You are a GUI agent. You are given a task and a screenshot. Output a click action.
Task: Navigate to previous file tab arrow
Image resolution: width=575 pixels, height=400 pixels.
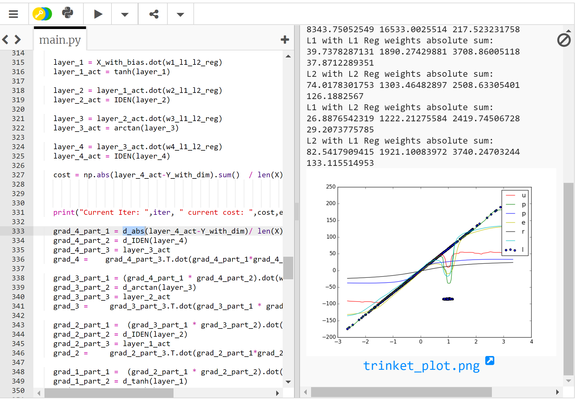(x=5, y=39)
